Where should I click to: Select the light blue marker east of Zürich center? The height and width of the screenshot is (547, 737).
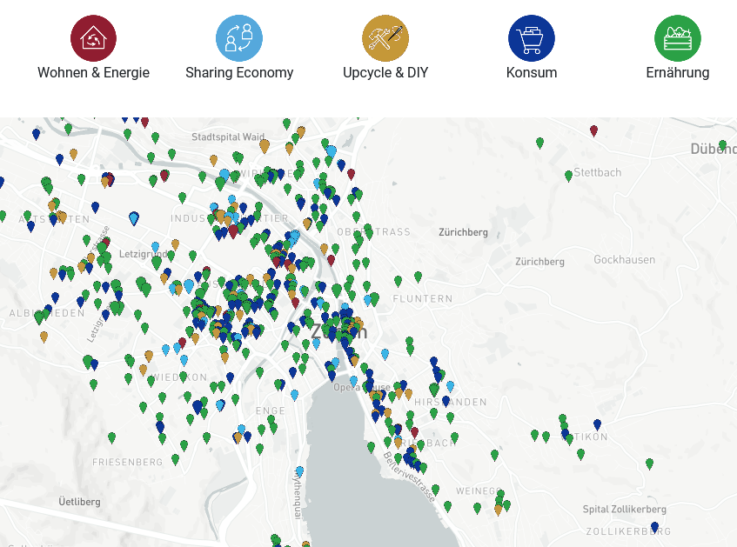point(385,354)
